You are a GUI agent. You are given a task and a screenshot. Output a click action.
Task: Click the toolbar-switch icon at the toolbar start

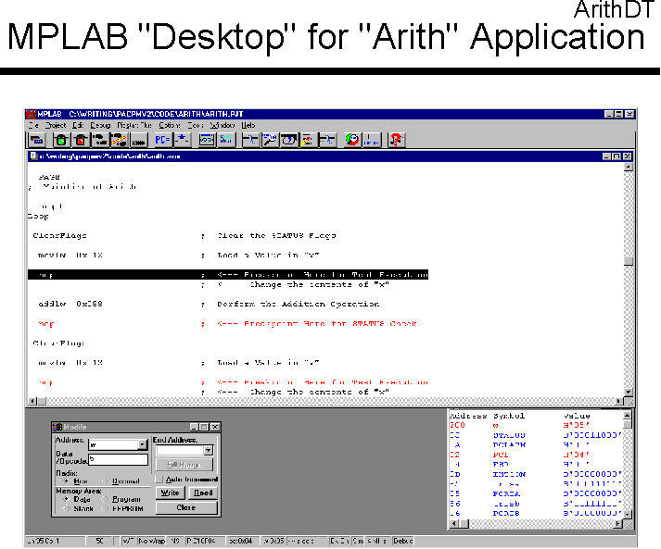click(x=37, y=140)
